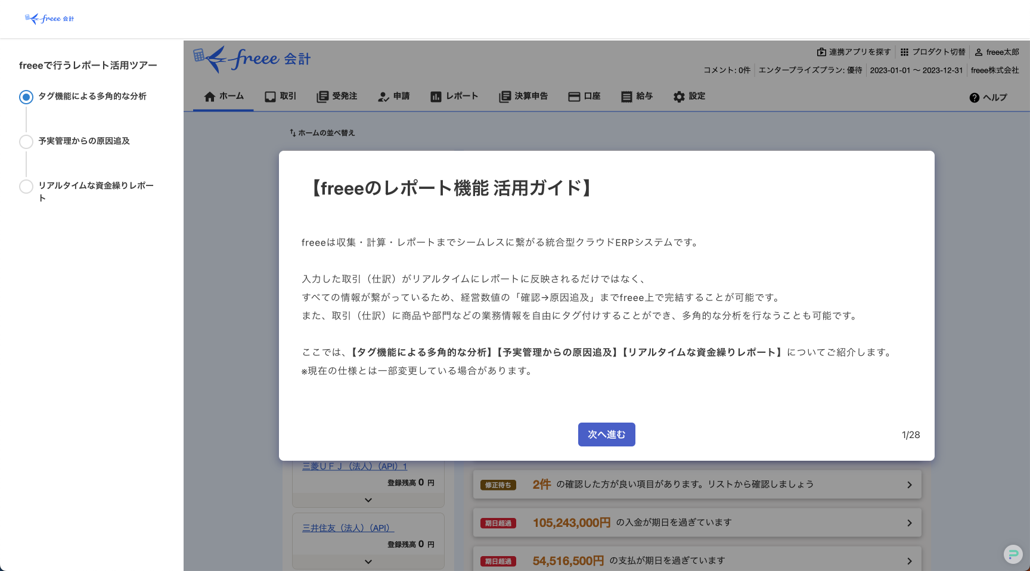Viewport: 1030px width, 571px height.
Task: Open プロダクト切替 grid menu
Action: (933, 52)
